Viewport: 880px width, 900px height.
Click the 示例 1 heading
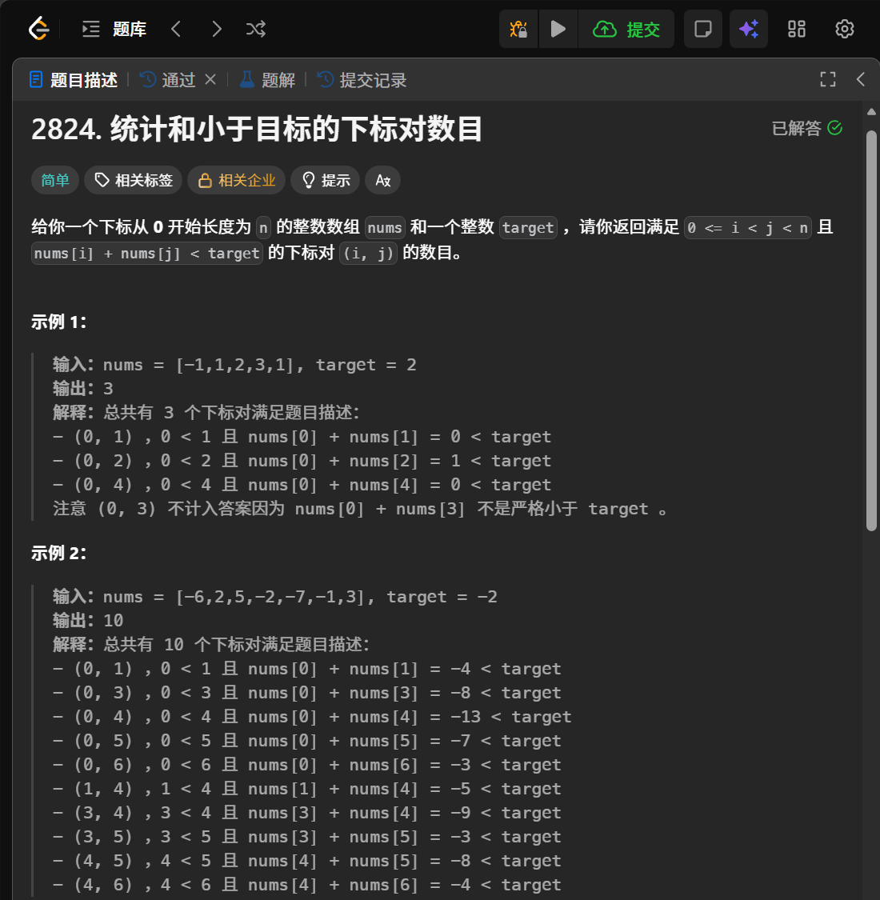[58, 322]
